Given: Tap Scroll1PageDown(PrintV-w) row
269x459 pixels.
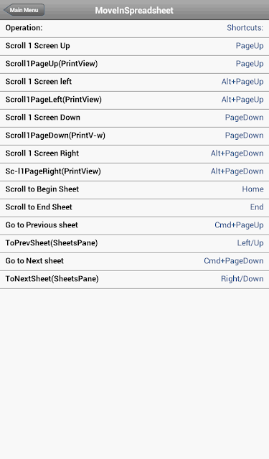Looking at the screenshot, I should [x=134, y=136].
